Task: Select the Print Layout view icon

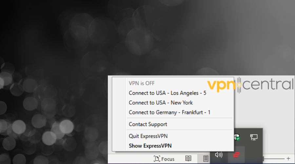Action: coord(206,158)
